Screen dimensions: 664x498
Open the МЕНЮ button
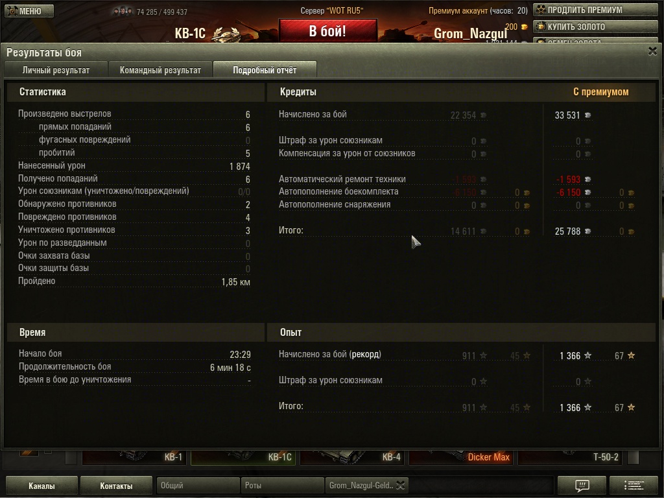tap(30, 11)
